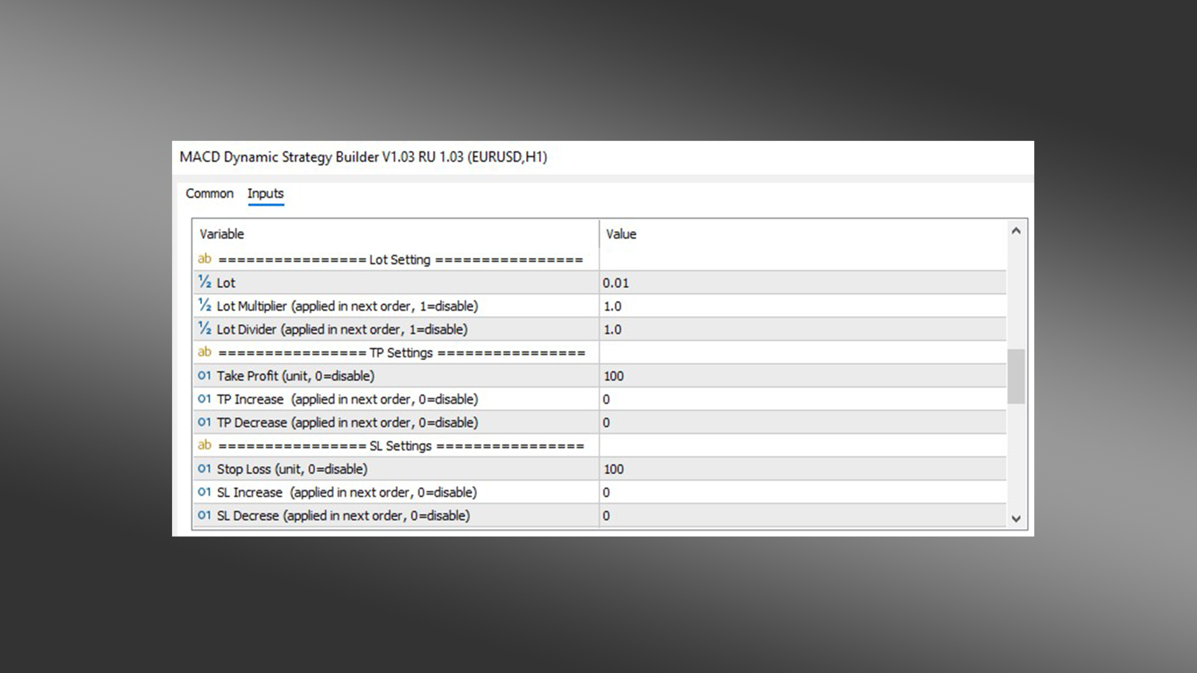Viewport: 1197px width, 673px height.
Task: Click the vertical scrollbar thumb
Action: tap(1016, 376)
